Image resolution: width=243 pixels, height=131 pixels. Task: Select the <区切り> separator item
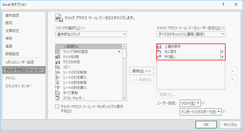coord(89,46)
